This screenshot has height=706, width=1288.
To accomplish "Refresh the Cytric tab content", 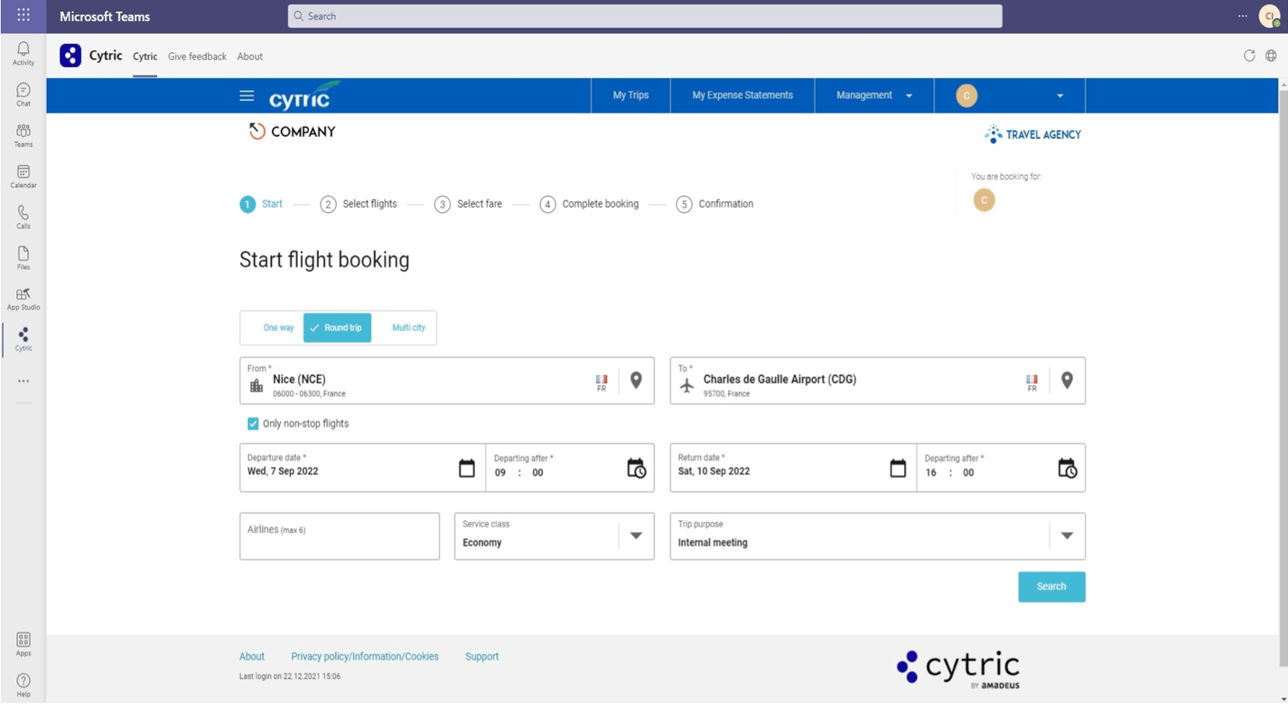I will [x=1250, y=55].
